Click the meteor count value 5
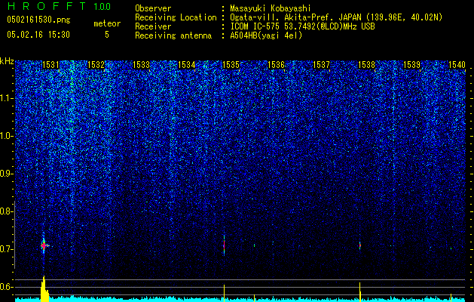Screen dimensions: 474x302 [107, 35]
